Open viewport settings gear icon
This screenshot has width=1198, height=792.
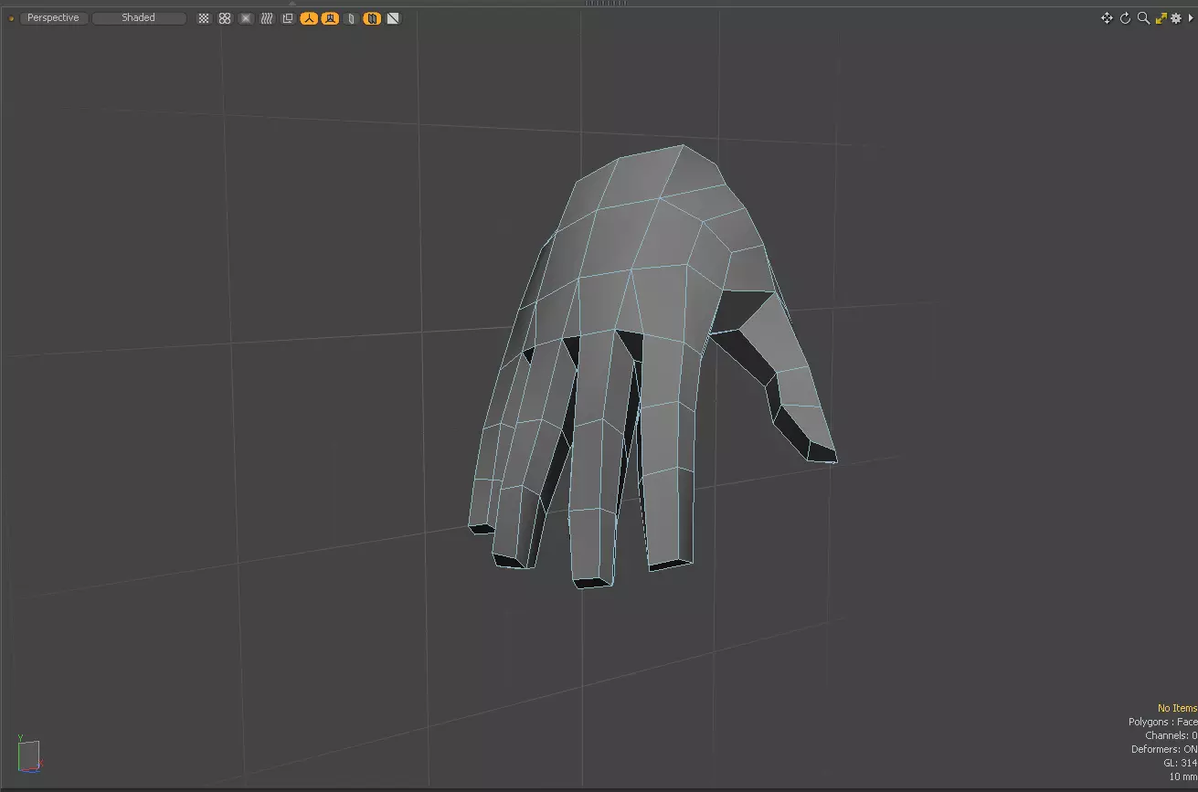1176,18
